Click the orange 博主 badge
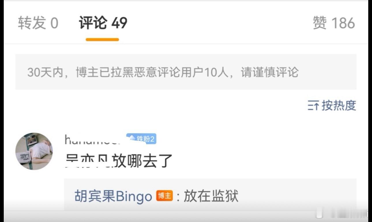The image size is (372, 222). point(164,196)
